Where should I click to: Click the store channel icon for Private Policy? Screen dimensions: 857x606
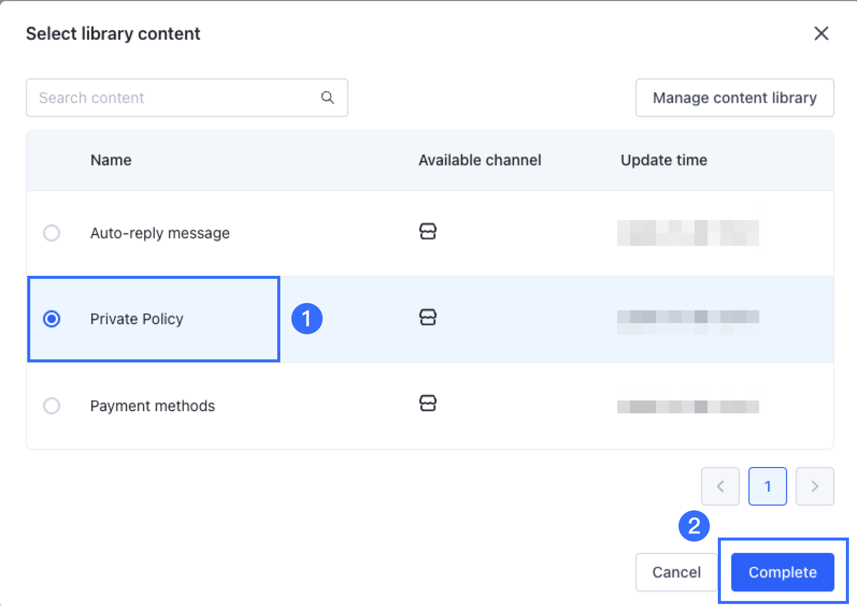coord(427,318)
